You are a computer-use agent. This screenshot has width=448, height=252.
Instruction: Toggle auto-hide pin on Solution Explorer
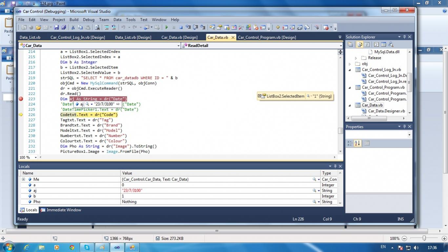point(404,37)
